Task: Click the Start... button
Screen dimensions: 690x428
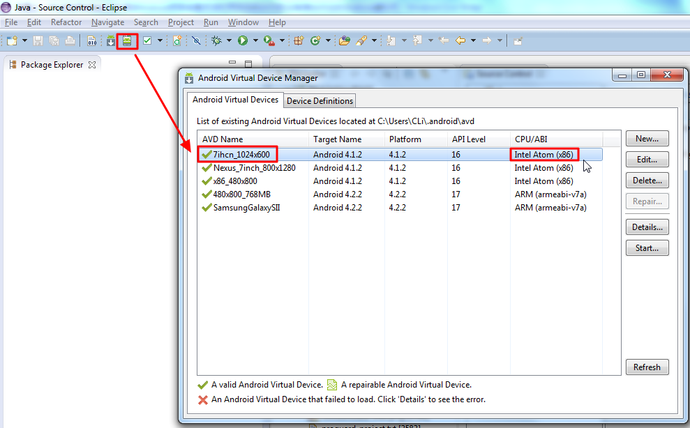Action: coord(647,248)
